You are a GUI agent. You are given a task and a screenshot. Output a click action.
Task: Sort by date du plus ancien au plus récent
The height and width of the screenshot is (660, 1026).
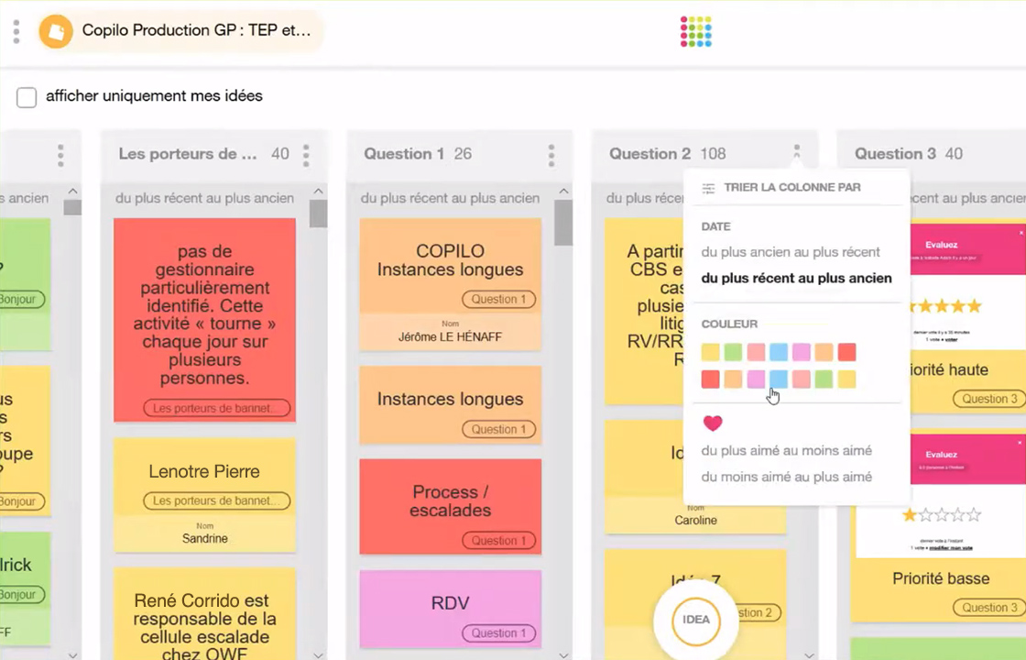791,252
